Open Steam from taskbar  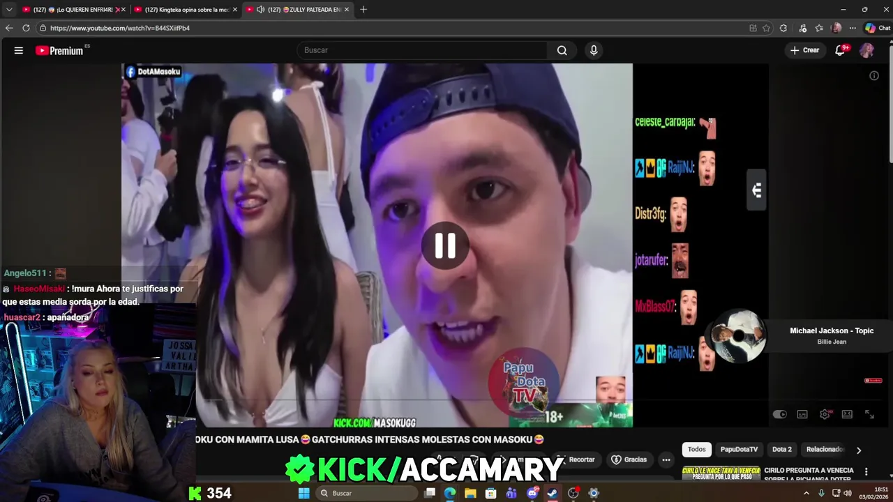(552, 493)
